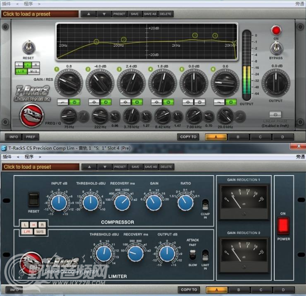Click the T-RackS dinosaur logo in EQ

31,116
